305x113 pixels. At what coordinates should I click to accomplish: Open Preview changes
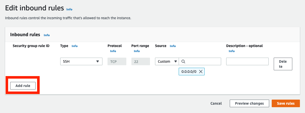click(x=249, y=103)
